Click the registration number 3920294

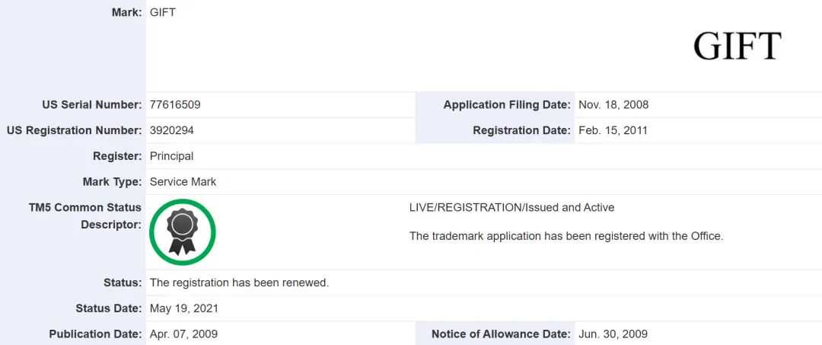(x=172, y=130)
